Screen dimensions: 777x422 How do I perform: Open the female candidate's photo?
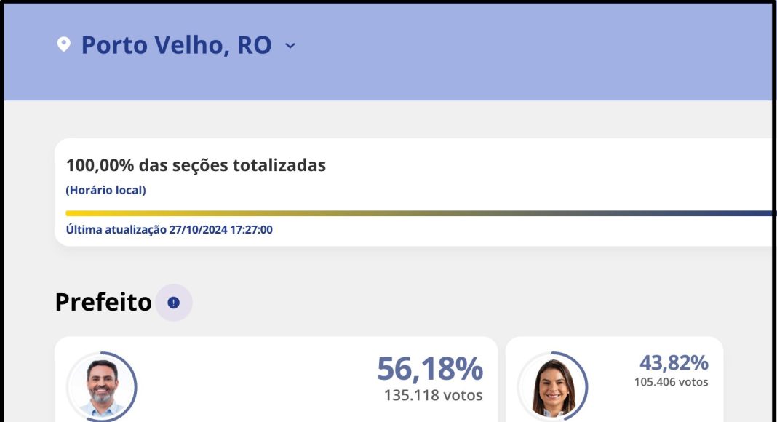[553, 386]
